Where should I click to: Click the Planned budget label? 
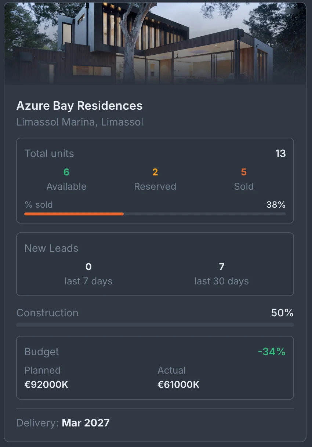tap(43, 370)
